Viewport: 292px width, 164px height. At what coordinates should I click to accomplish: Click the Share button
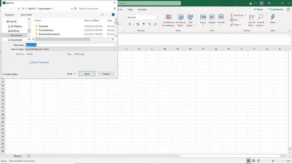pos(258,9)
